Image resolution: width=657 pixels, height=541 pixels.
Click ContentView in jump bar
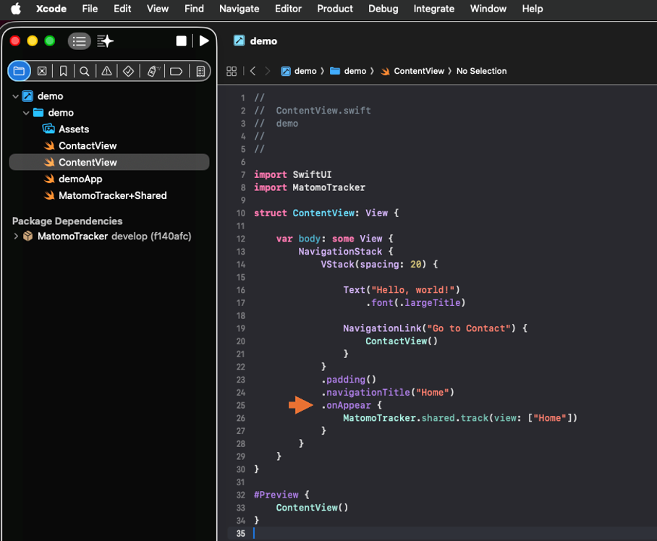pos(412,71)
